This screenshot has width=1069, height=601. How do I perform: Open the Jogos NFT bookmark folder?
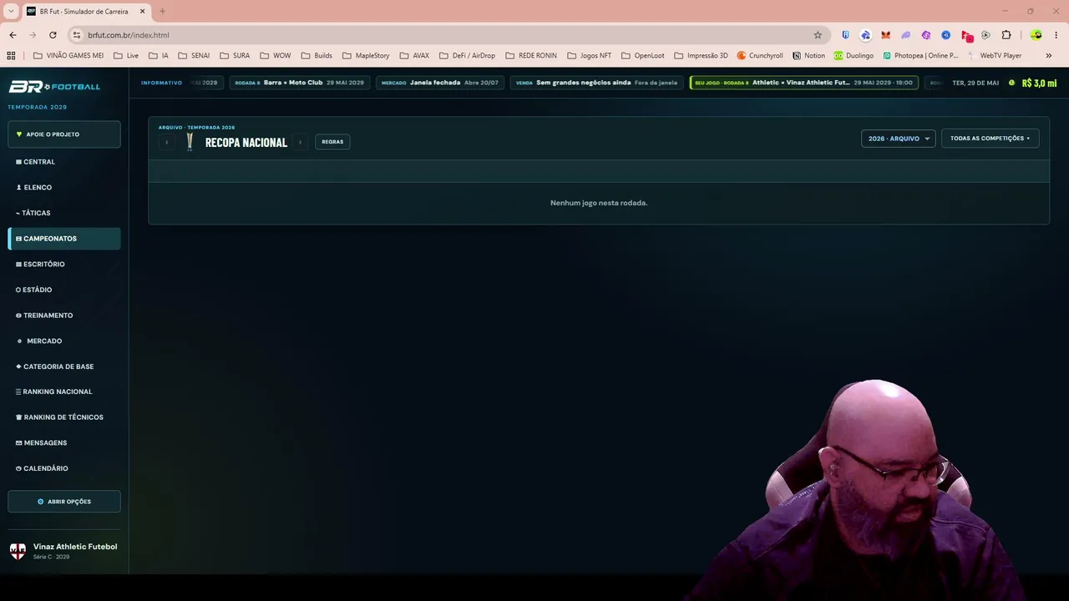tap(590, 56)
